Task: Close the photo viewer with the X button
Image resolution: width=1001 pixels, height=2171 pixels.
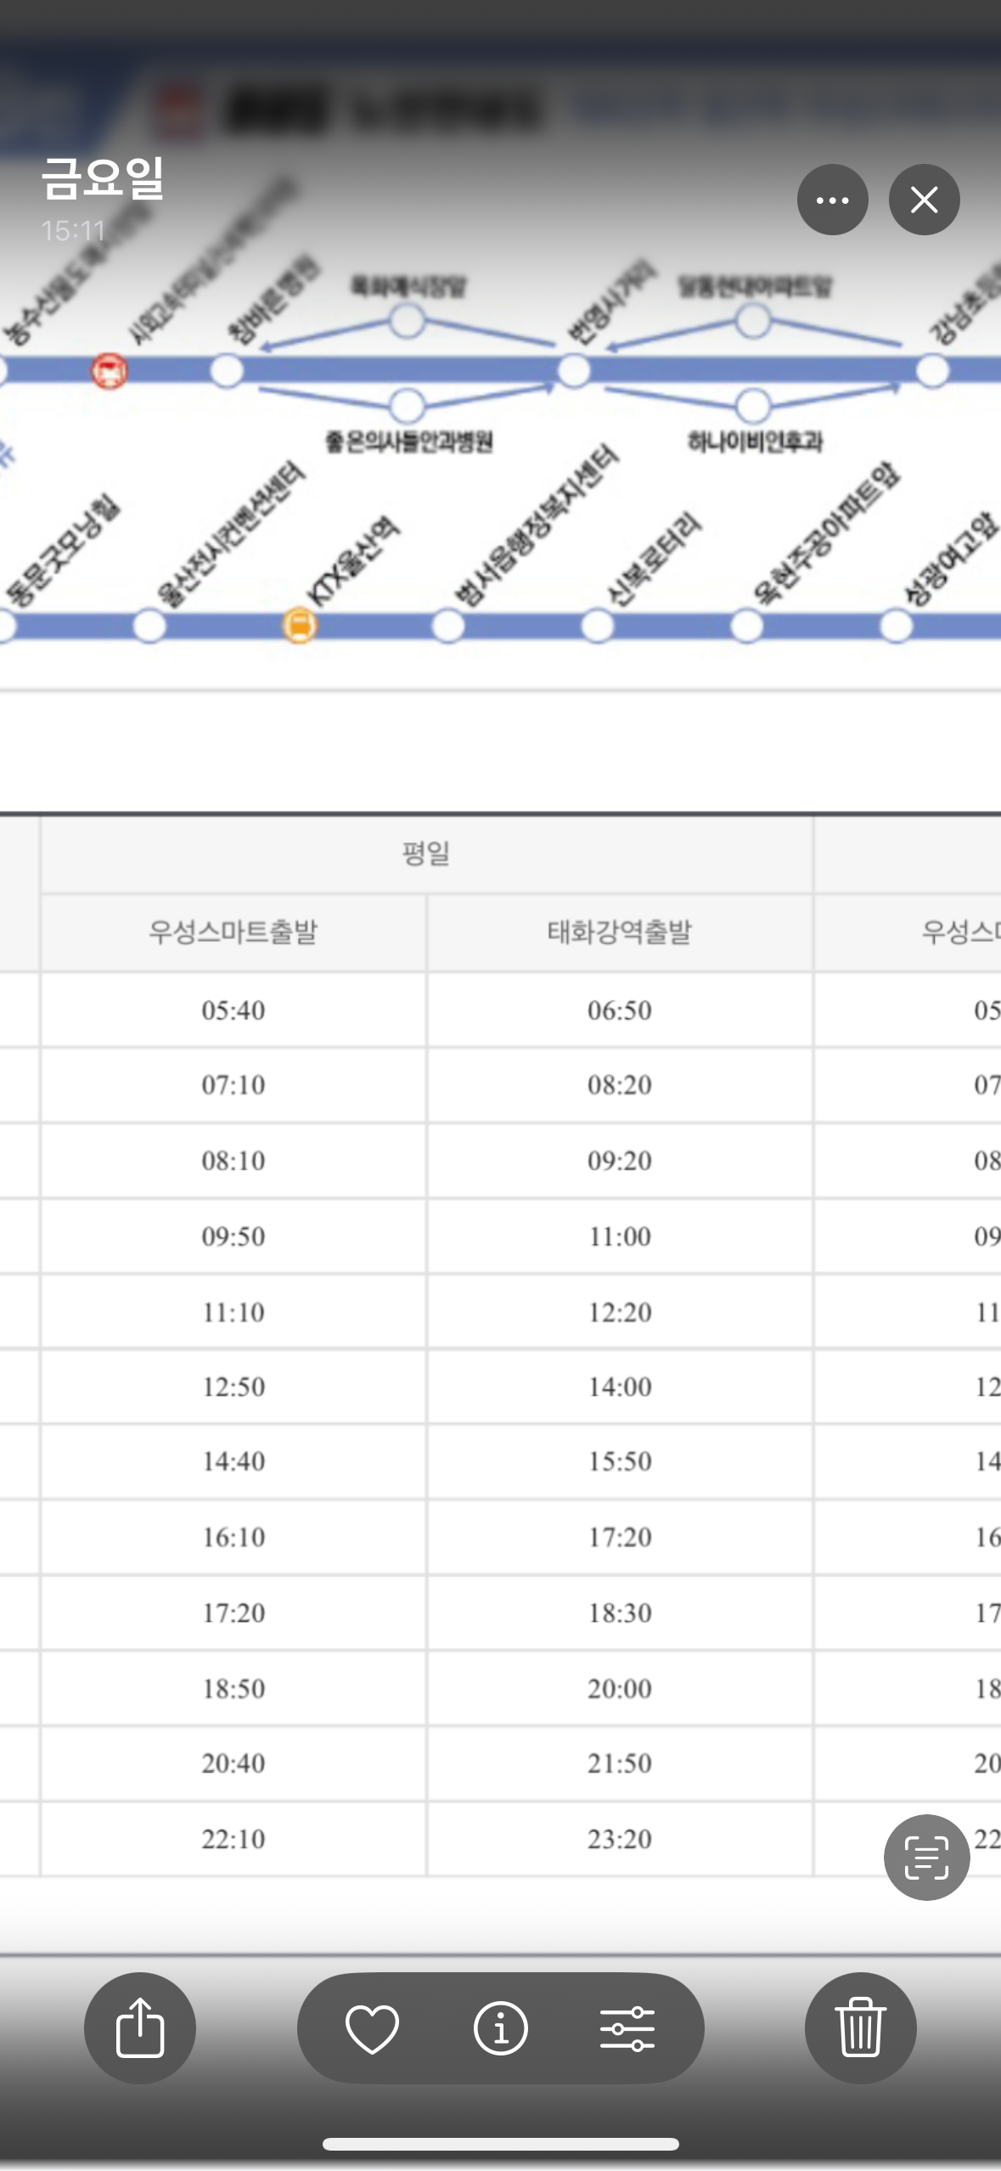Action: pyautogui.click(x=924, y=200)
